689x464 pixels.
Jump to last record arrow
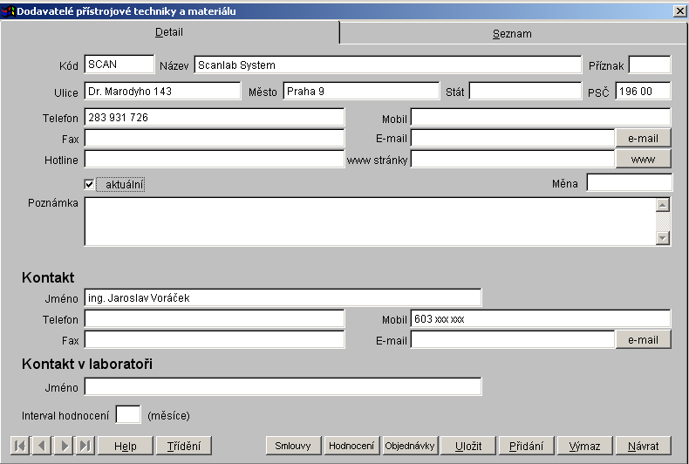click(85, 446)
